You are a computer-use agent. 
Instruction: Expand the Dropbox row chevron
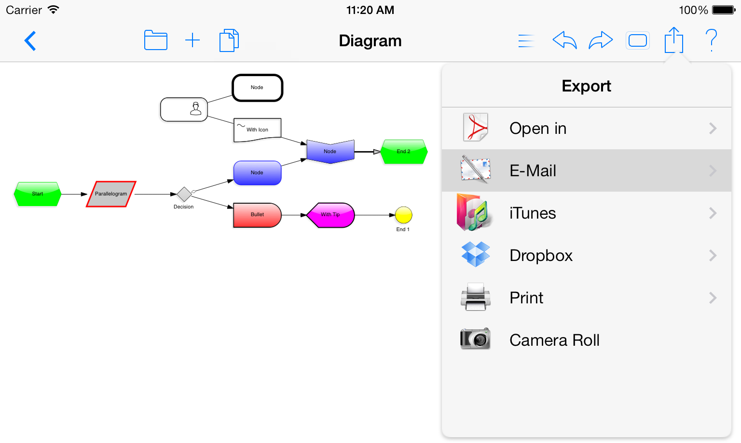713,256
